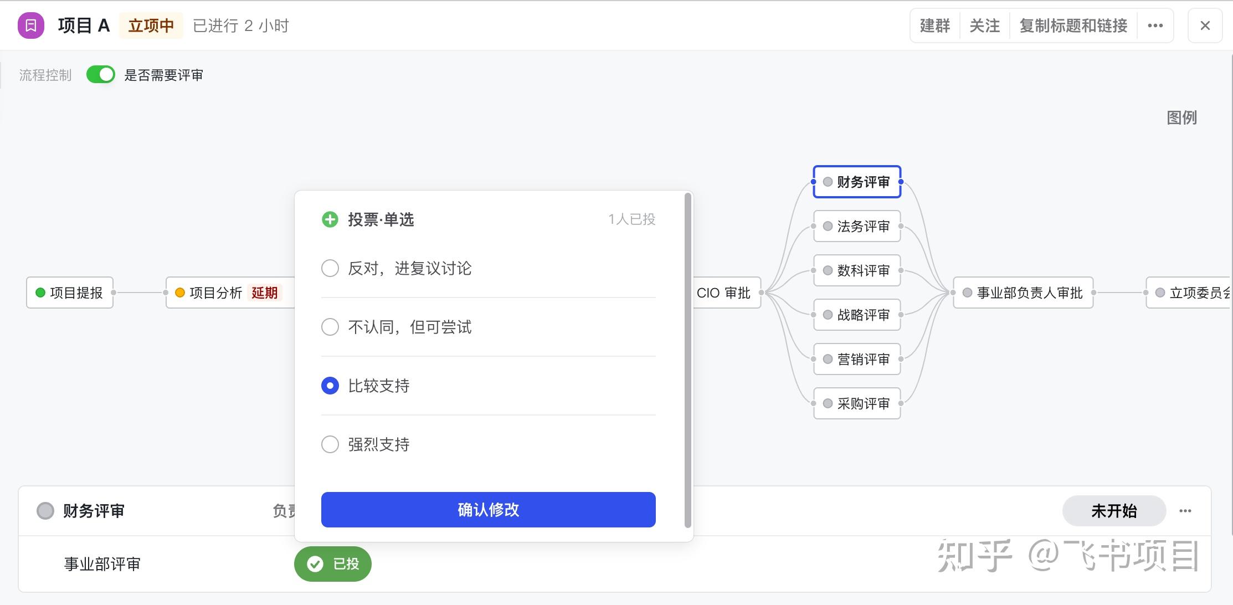Select the 财务评审 workflow node
This screenshot has width=1233, height=605.
pos(857,182)
